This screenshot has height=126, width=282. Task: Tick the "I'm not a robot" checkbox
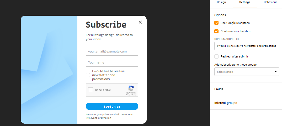[x=91, y=90]
